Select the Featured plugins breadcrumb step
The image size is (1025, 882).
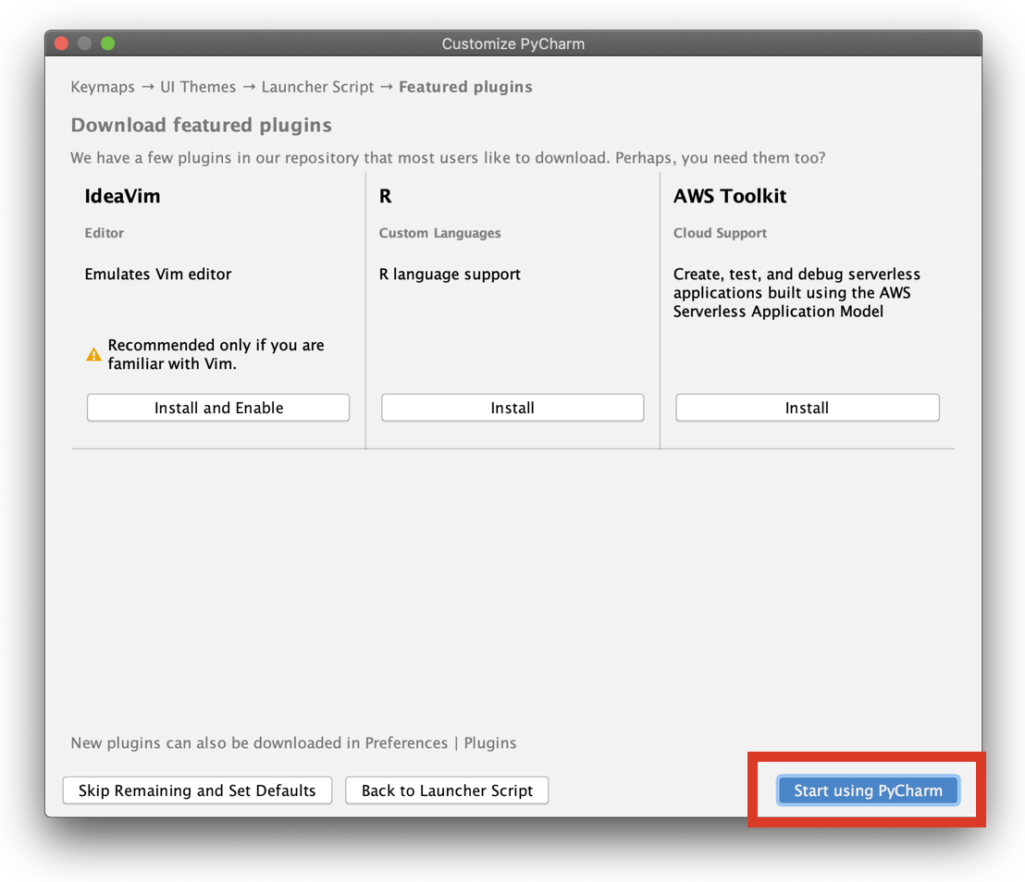(x=465, y=87)
